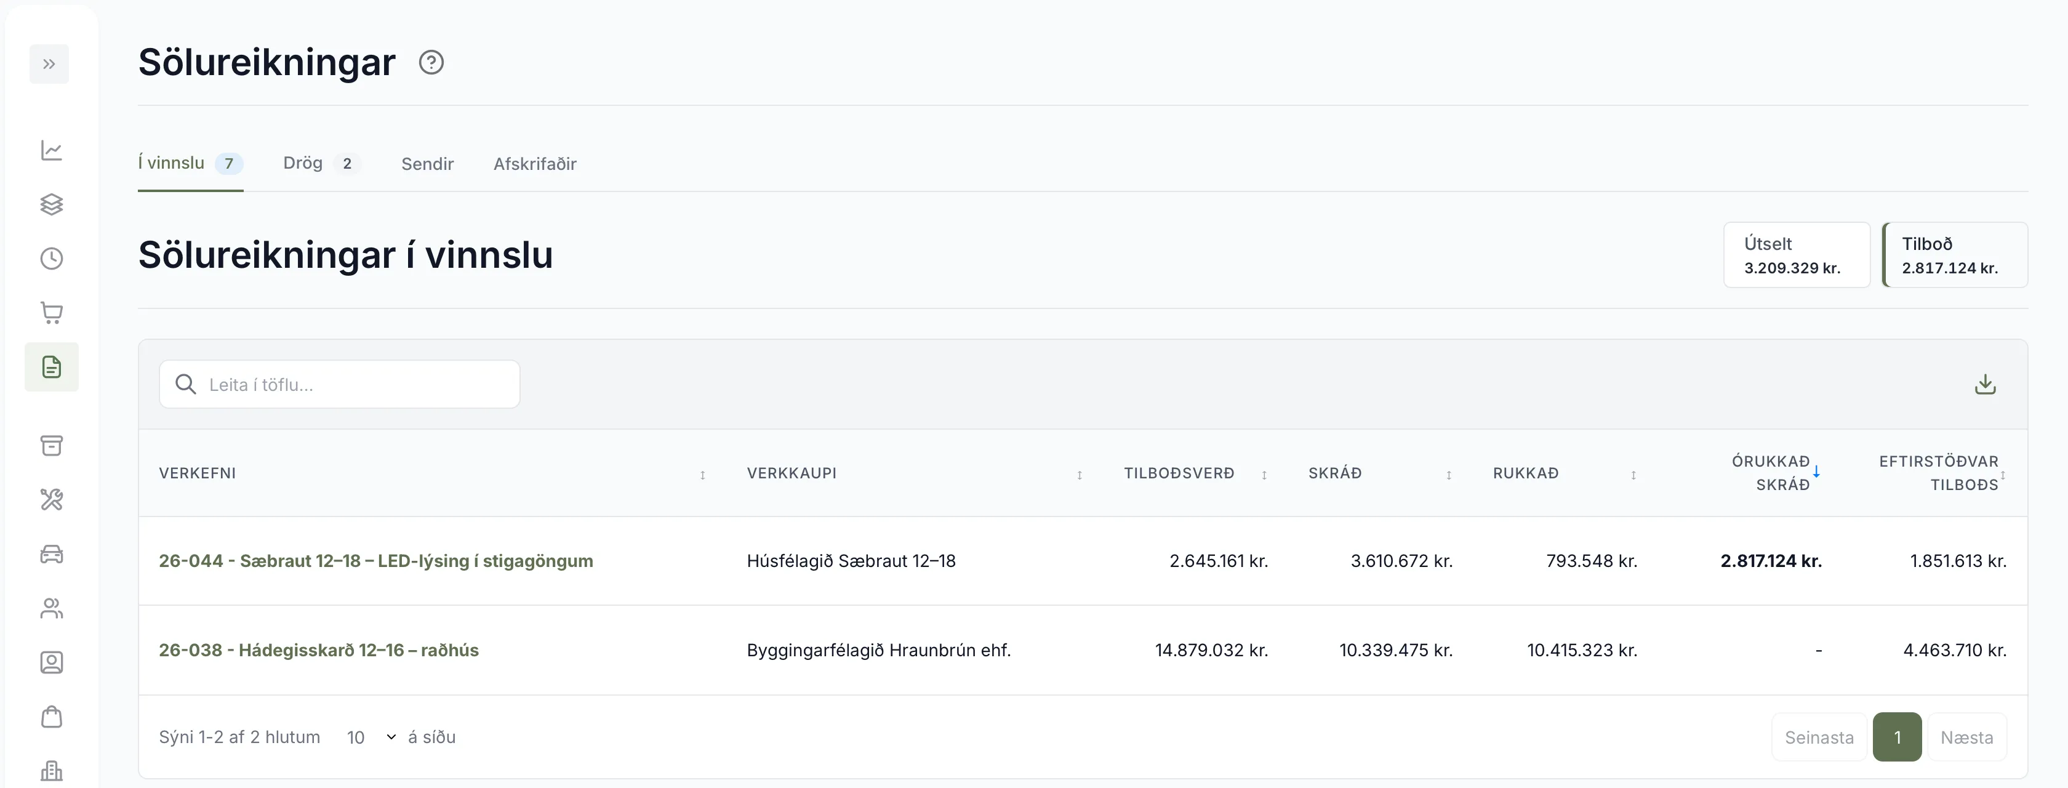This screenshot has width=2068, height=788.
Task: Expand the sidebar with the double-chevron button
Action: pos(49,64)
